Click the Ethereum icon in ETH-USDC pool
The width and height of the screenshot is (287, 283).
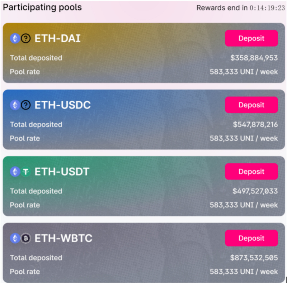[15, 105]
